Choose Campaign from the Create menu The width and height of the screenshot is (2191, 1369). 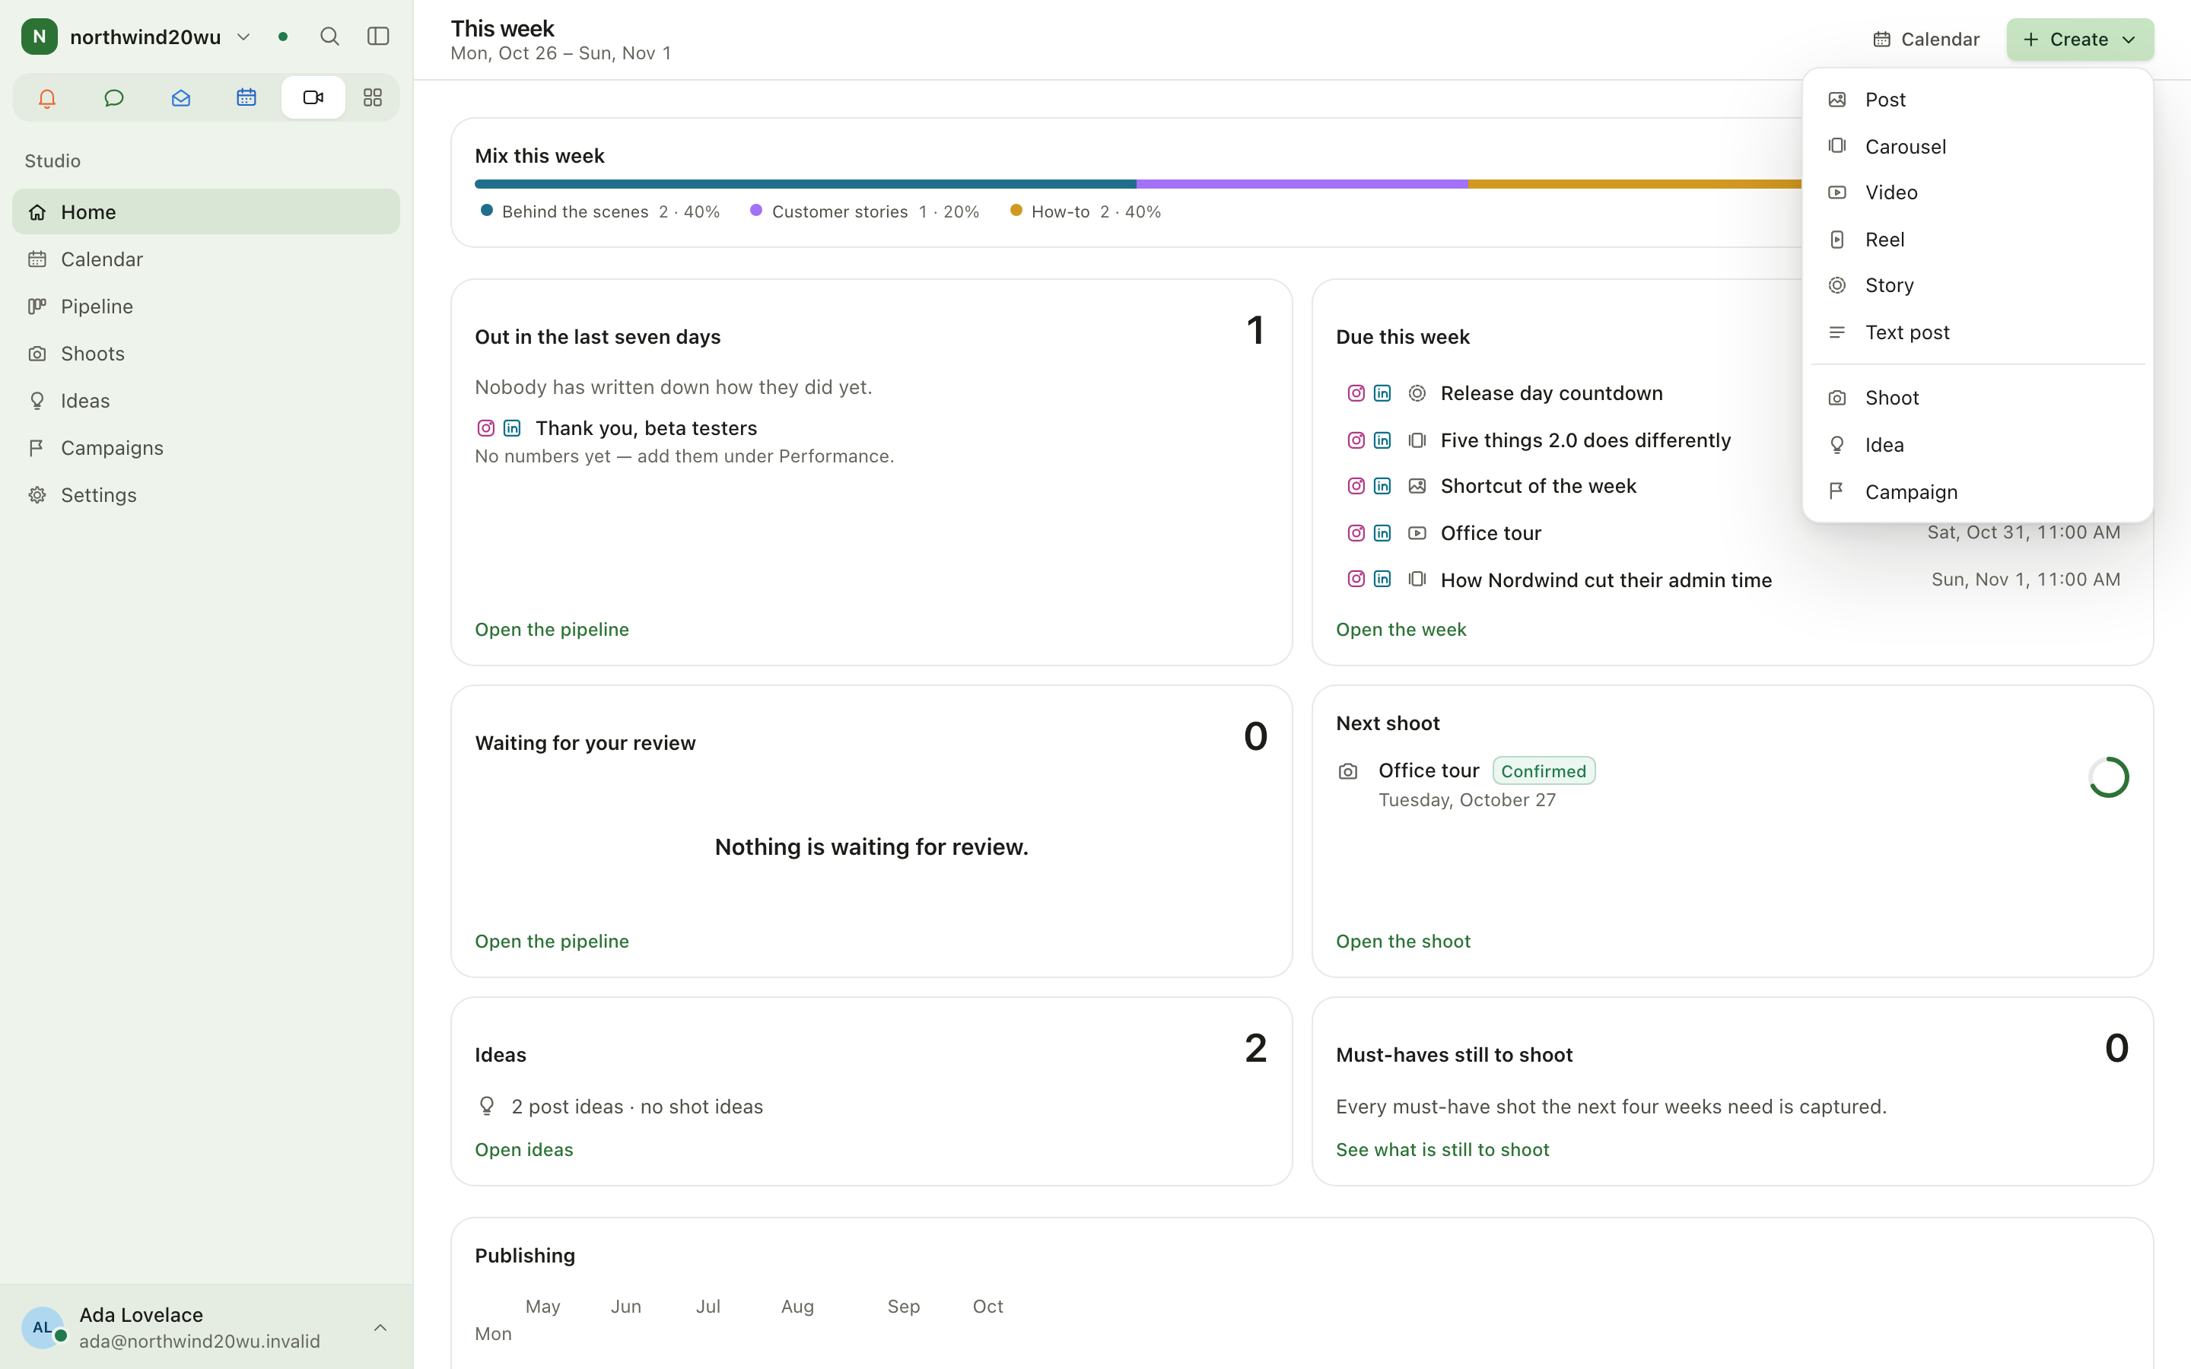1977,491
